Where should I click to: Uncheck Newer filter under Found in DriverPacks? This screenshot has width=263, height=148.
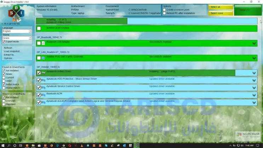tap(4, 74)
